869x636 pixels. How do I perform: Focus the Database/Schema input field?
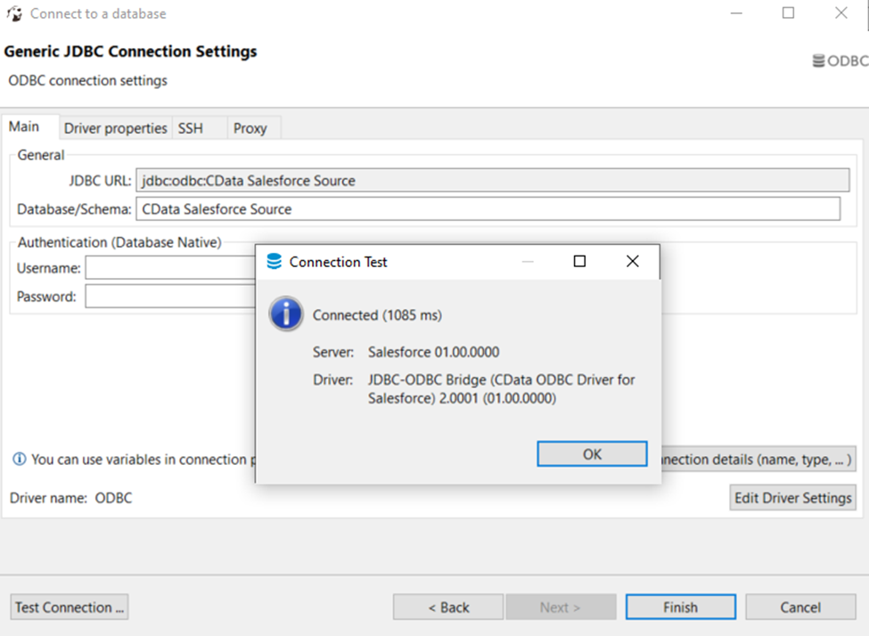(487, 209)
